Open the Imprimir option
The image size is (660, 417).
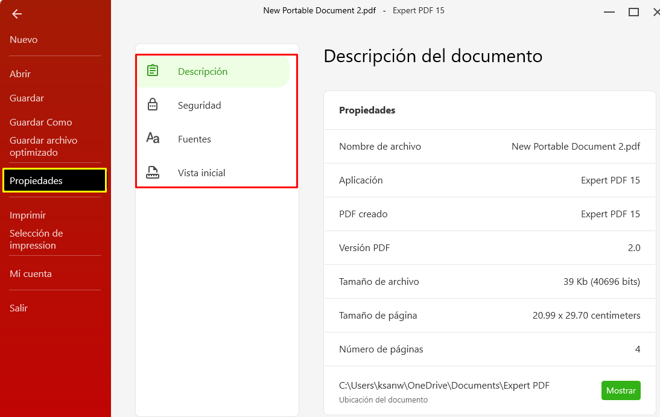pyautogui.click(x=28, y=215)
